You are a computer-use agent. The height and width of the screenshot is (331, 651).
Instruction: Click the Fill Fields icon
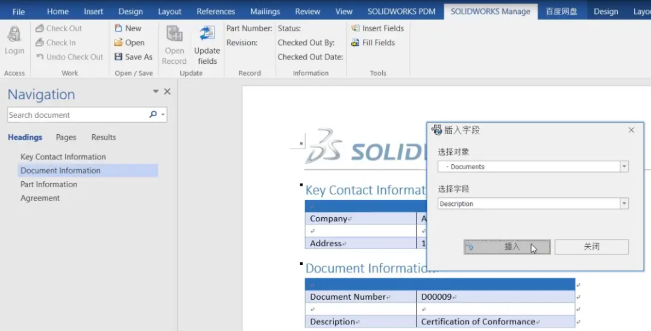(x=356, y=43)
